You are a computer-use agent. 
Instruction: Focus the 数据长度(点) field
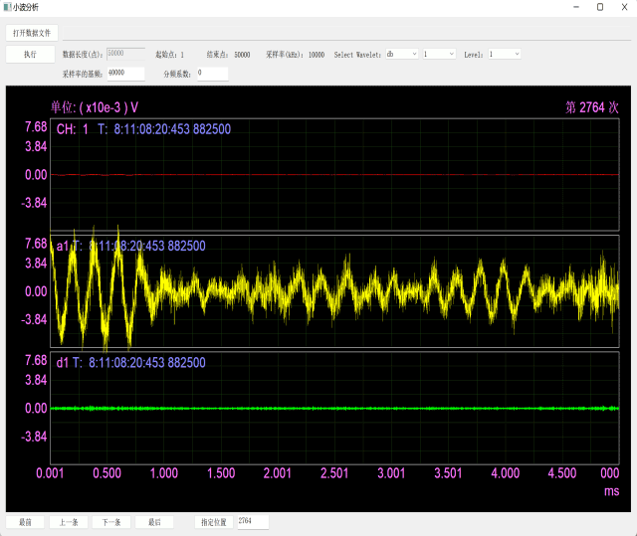click(126, 54)
